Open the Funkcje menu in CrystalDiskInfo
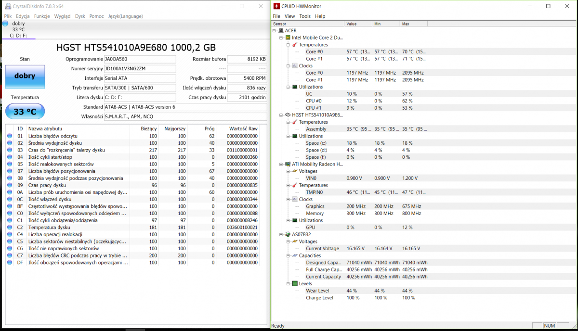This screenshot has width=578, height=331. point(42,16)
